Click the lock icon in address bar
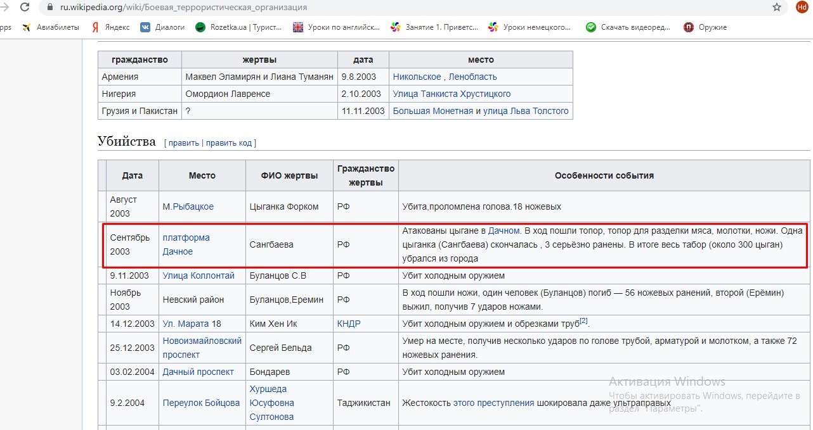The image size is (813, 430). tap(51, 8)
